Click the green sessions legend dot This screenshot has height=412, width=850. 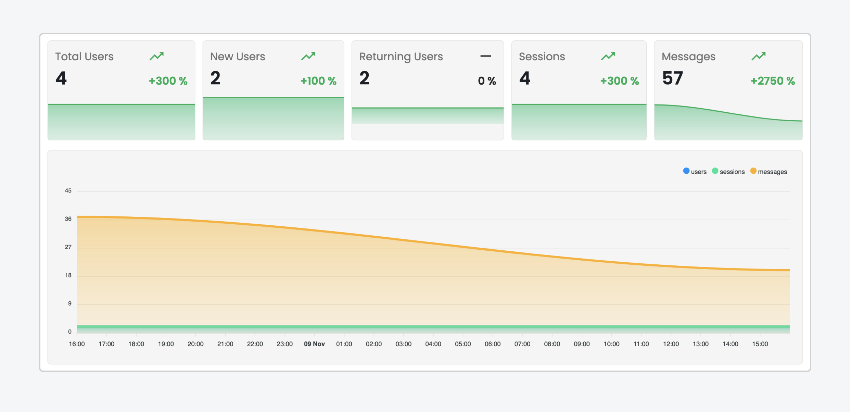pos(715,171)
